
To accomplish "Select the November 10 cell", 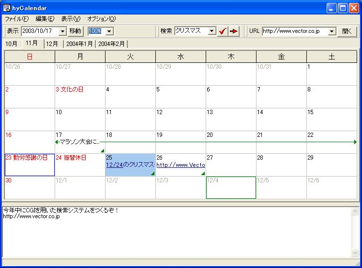I will 80,119.
